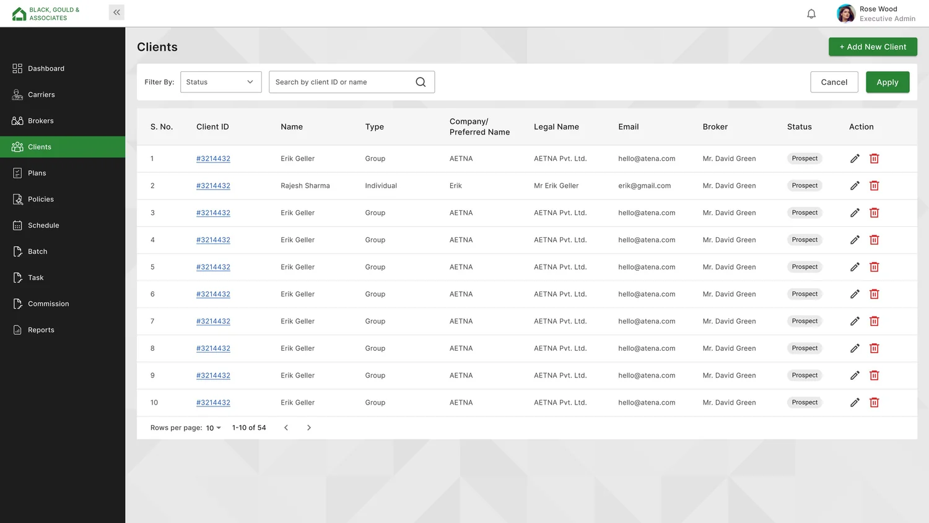The height and width of the screenshot is (523, 929).
Task: Go to next page of clients
Action: (309, 428)
